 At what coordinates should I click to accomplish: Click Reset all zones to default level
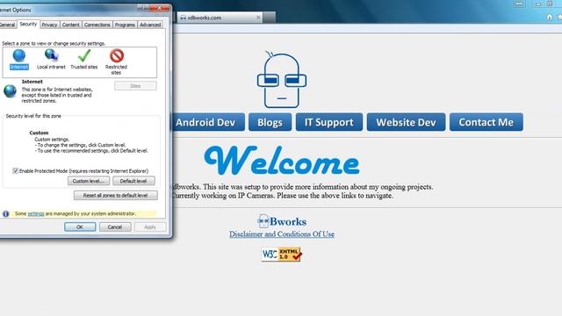pyautogui.click(x=115, y=195)
